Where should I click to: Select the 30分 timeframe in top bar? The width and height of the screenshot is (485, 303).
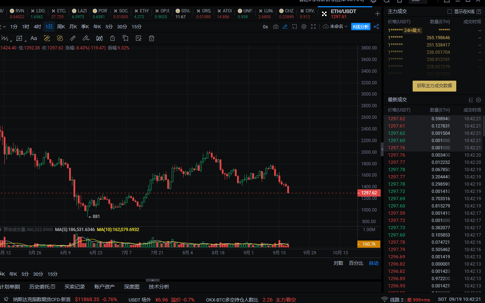122,27
